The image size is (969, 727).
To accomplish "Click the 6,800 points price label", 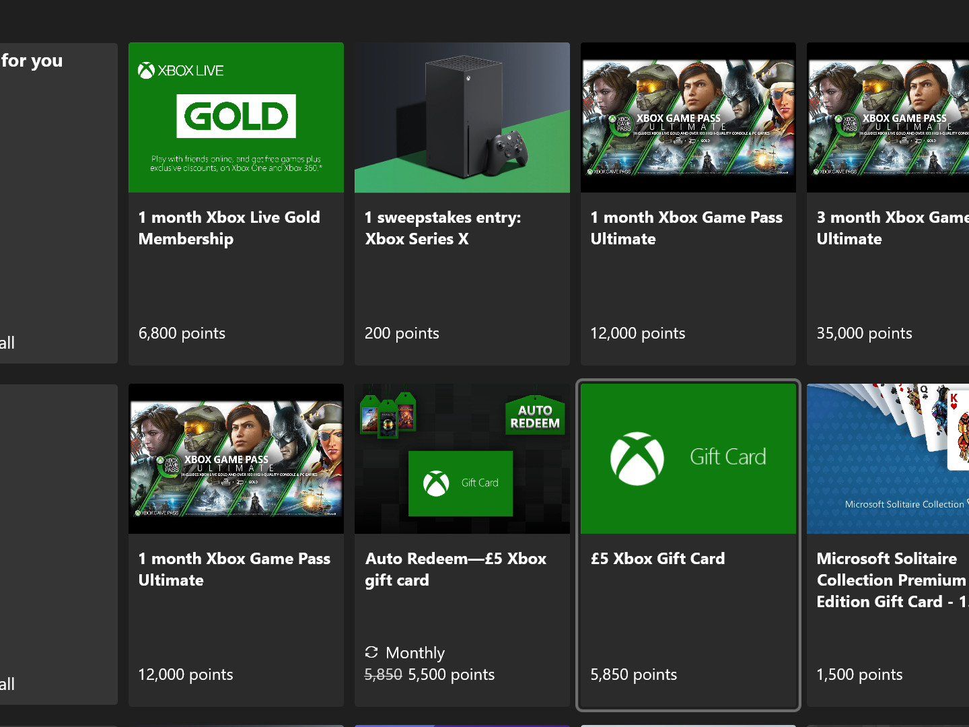I will [182, 333].
